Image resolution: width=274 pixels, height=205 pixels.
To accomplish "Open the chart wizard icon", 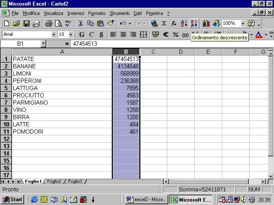I will pyautogui.click(x=206, y=23).
